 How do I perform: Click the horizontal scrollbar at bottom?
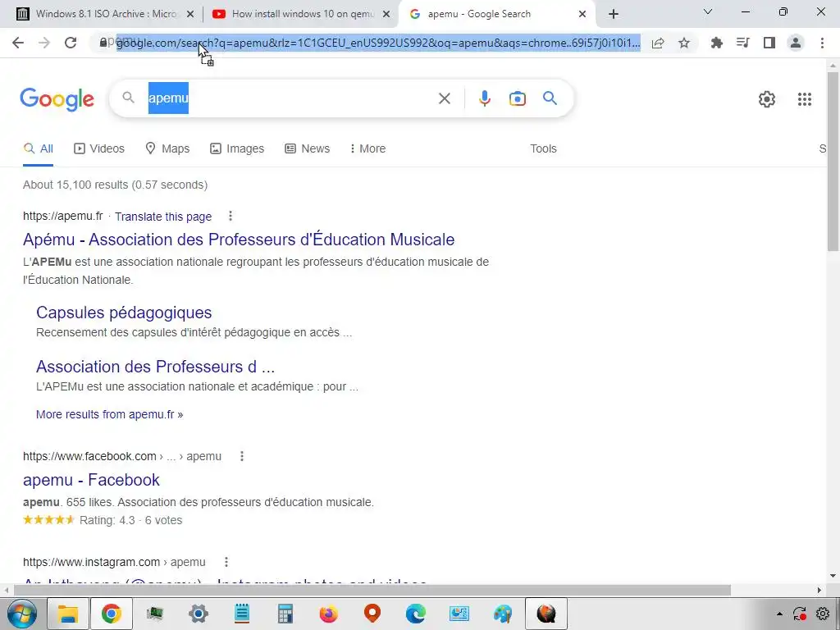[372, 590]
